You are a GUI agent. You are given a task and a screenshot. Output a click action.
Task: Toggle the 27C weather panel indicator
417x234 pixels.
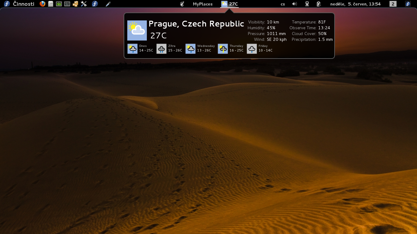(234, 4)
